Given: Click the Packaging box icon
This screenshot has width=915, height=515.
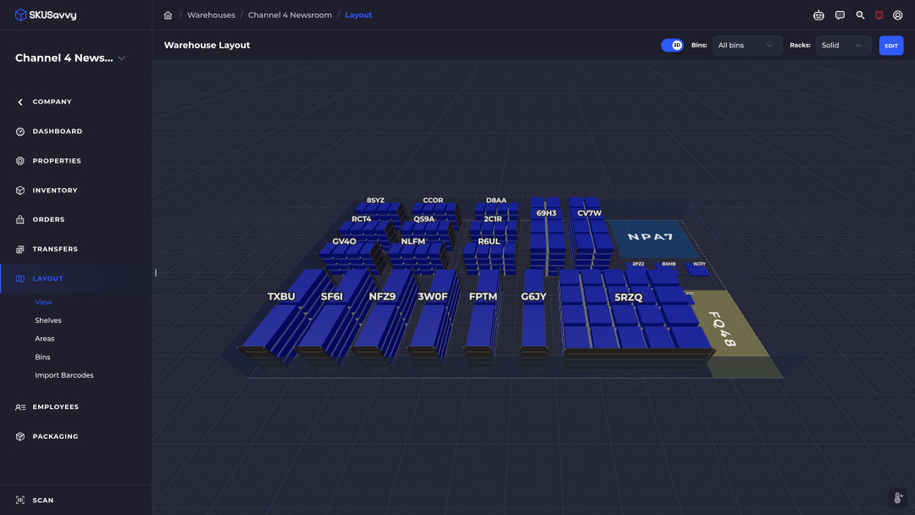Looking at the screenshot, I should [20, 437].
